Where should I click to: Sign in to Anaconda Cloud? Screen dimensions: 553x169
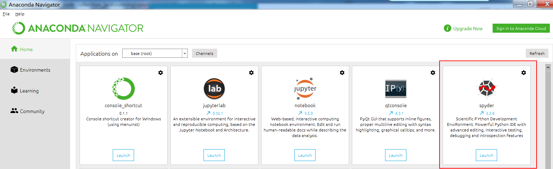[x=521, y=28]
